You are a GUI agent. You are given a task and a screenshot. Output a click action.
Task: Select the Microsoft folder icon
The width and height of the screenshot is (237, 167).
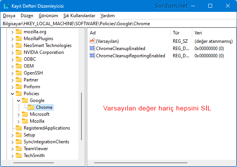tap(25, 114)
